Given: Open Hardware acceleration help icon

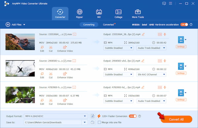Looking at the screenshot, I should coord(191,25).
